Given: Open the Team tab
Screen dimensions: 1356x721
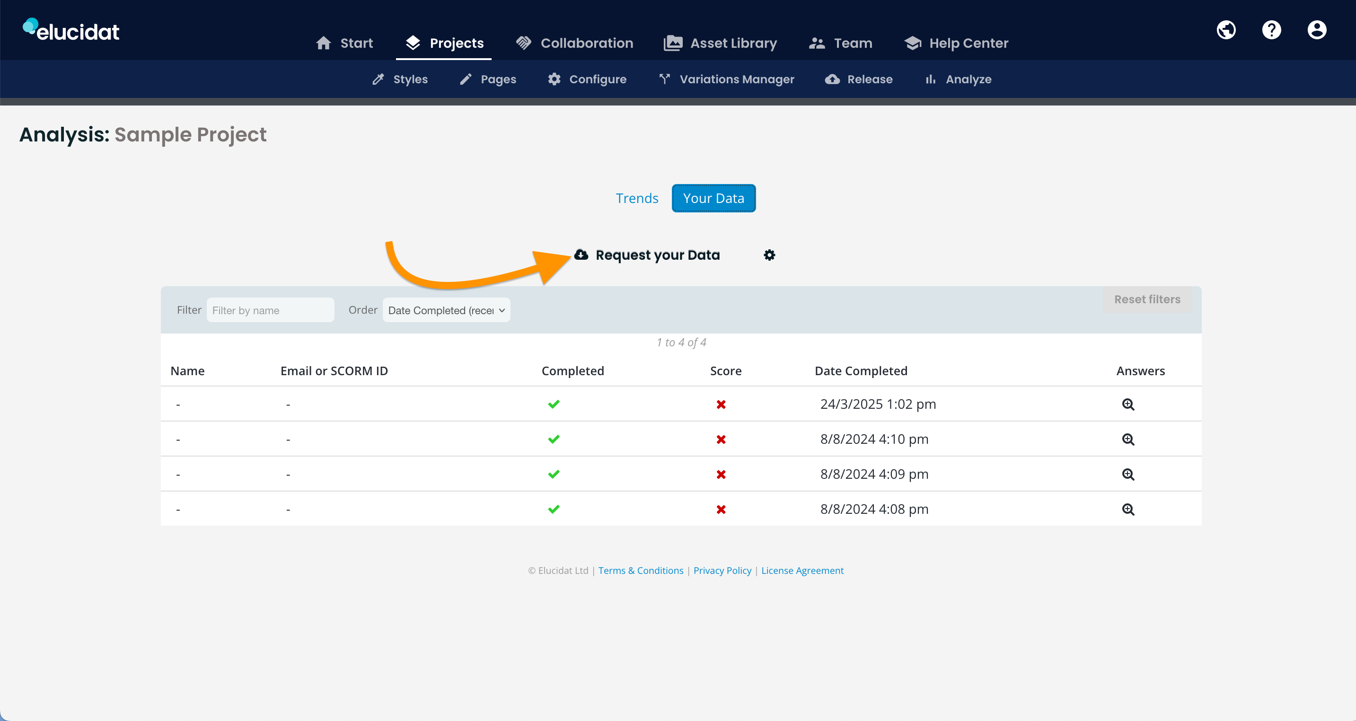Looking at the screenshot, I should coord(840,43).
